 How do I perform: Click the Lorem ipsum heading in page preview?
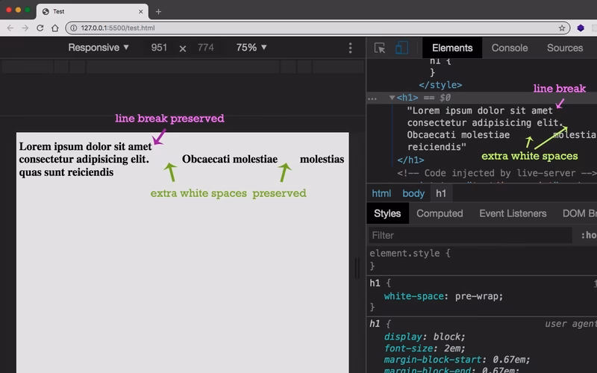[x=181, y=159]
